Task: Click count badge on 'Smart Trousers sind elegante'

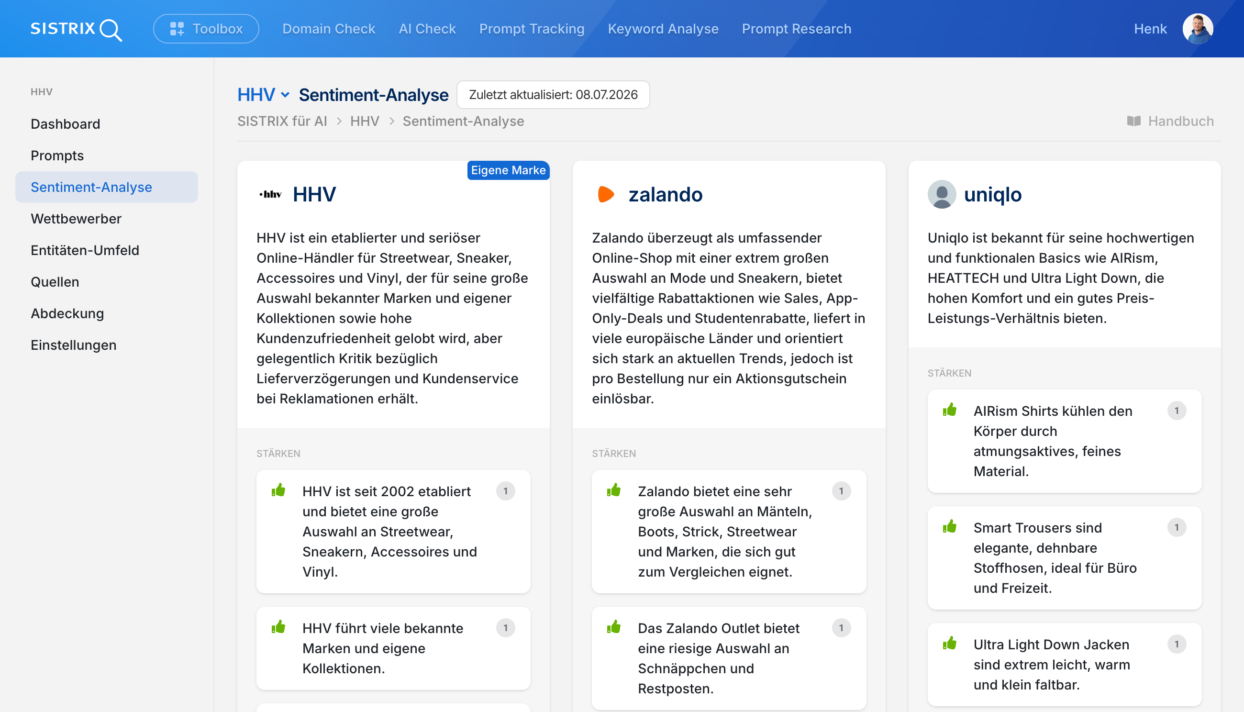Action: pos(1177,528)
